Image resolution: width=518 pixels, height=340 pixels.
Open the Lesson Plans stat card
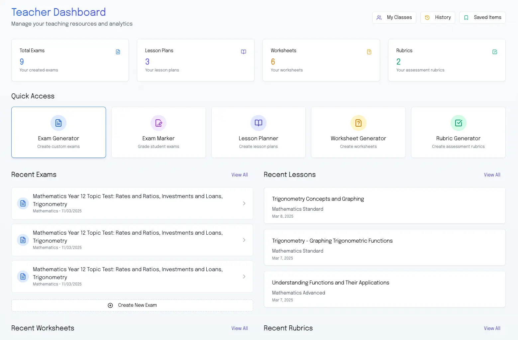coord(196,60)
